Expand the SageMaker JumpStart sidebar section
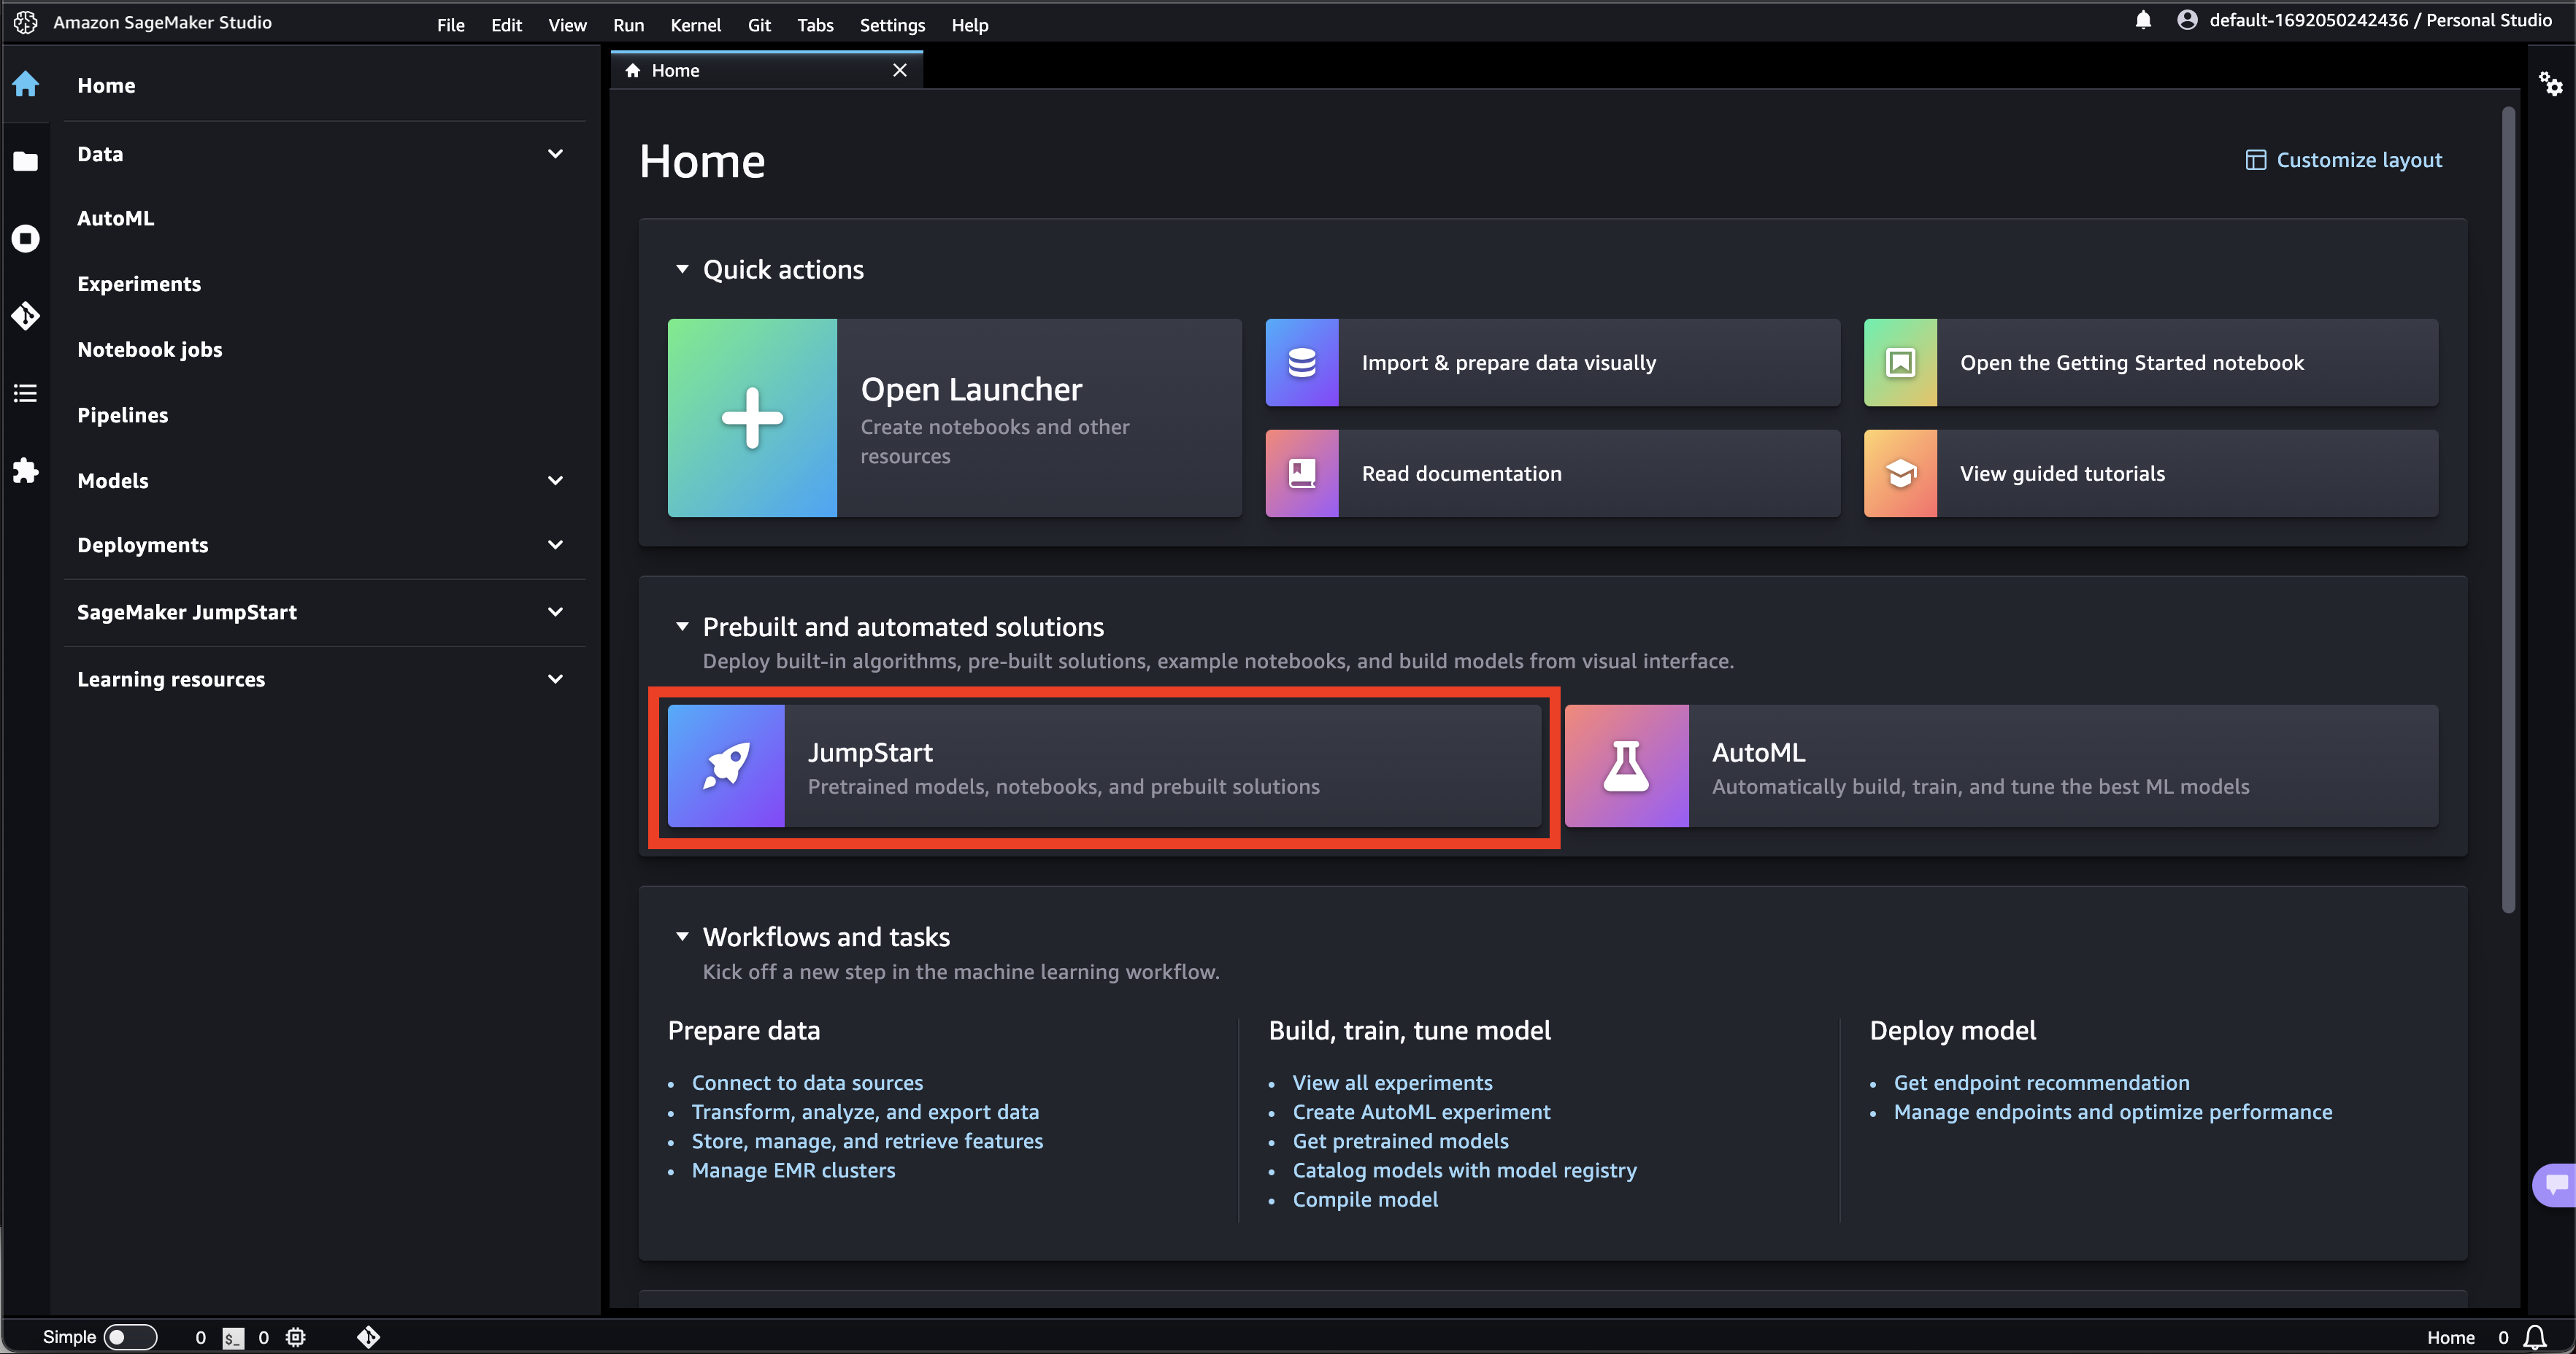The height and width of the screenshot is (1354, 2576). point(555,611)
